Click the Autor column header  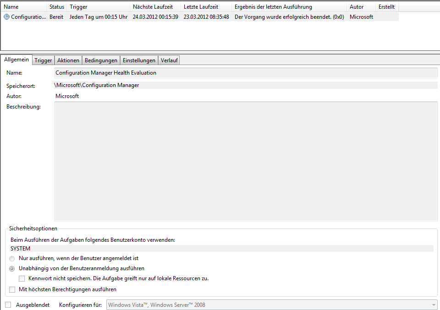coord(361,7)
